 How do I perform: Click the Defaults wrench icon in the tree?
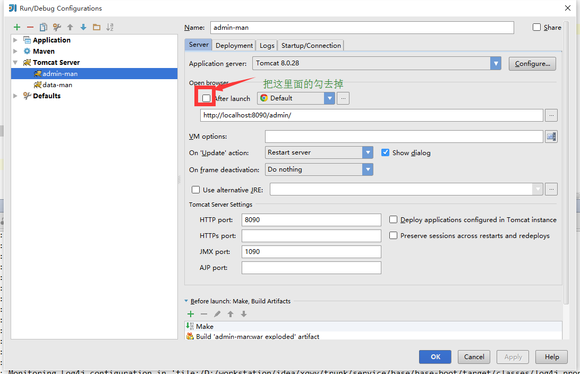click(27, 96)
